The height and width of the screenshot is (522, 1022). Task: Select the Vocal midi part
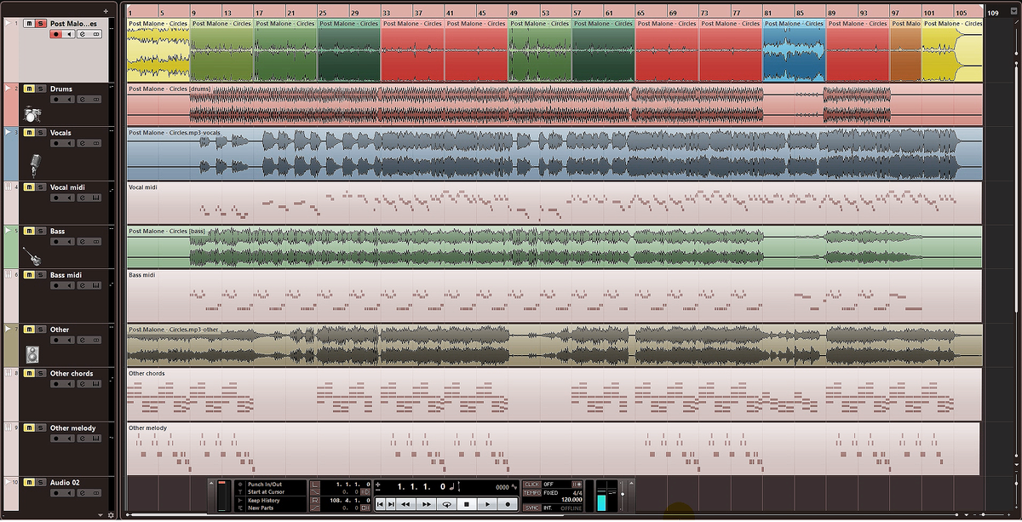tap(554, 203)
